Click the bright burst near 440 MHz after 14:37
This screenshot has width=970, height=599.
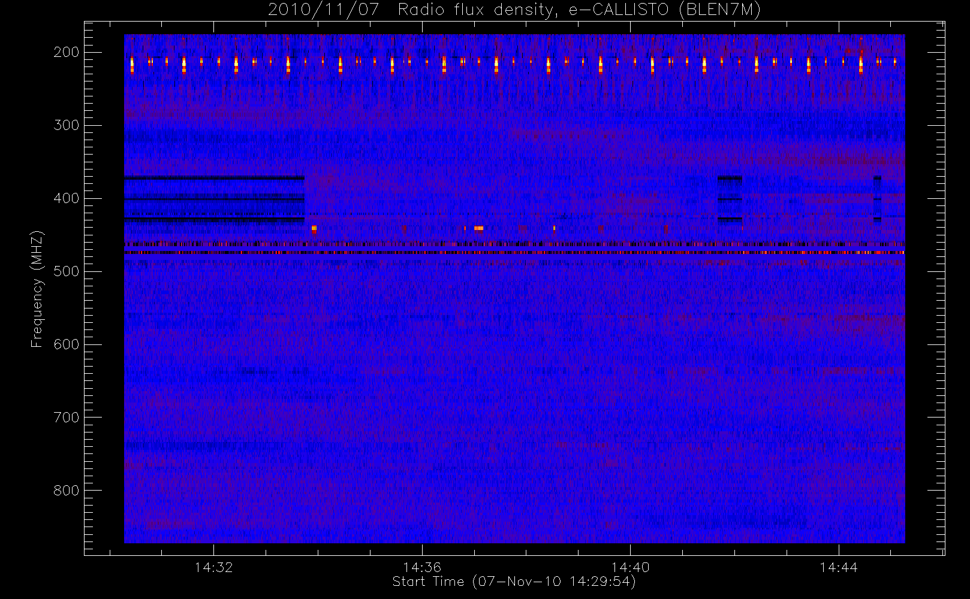[x=478, y=228]
